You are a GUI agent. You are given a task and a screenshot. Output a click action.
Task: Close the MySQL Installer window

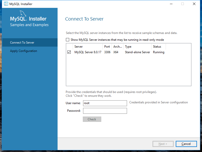tap(194, 4)
